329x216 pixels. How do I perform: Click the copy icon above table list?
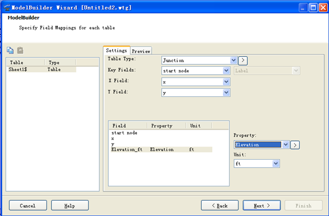10,50
